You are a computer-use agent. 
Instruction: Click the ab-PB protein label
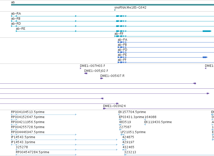[122, 45]
